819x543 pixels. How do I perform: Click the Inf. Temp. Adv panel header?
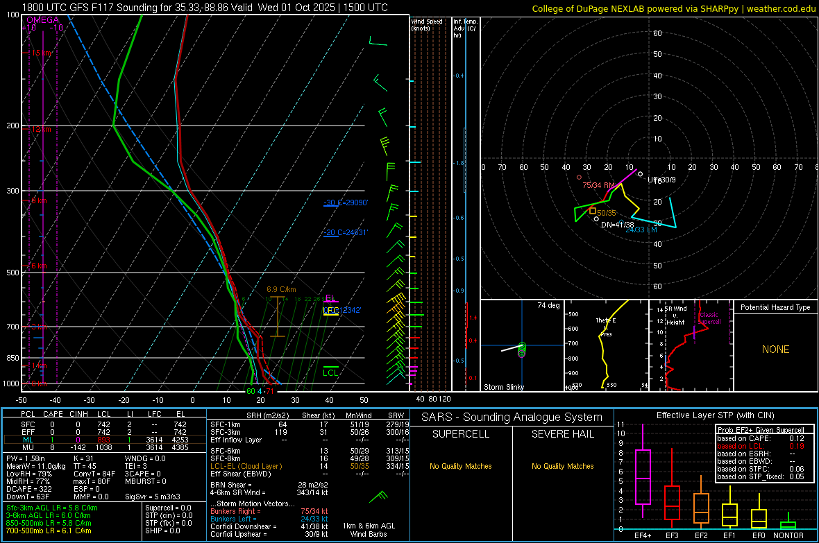[465, 28]
